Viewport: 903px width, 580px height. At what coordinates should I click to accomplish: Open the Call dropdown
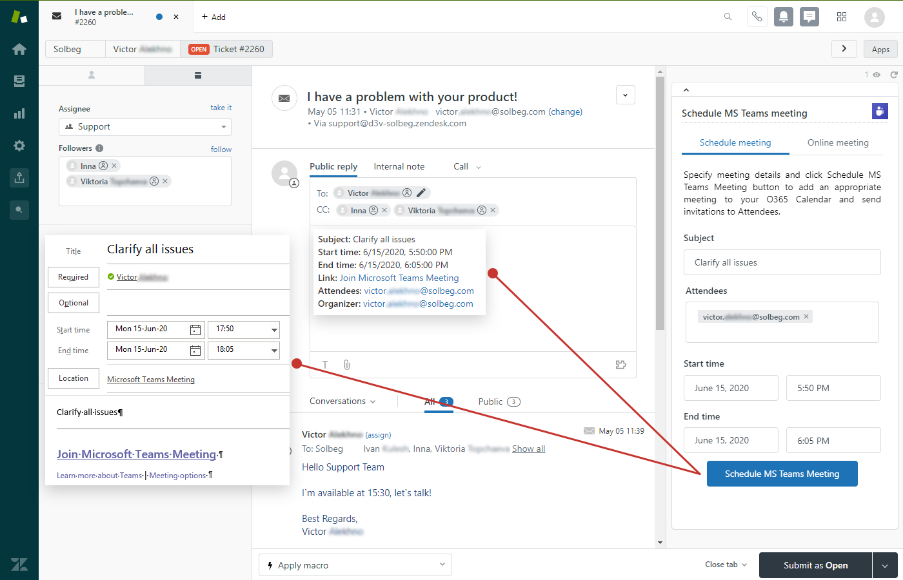point(468,166)
